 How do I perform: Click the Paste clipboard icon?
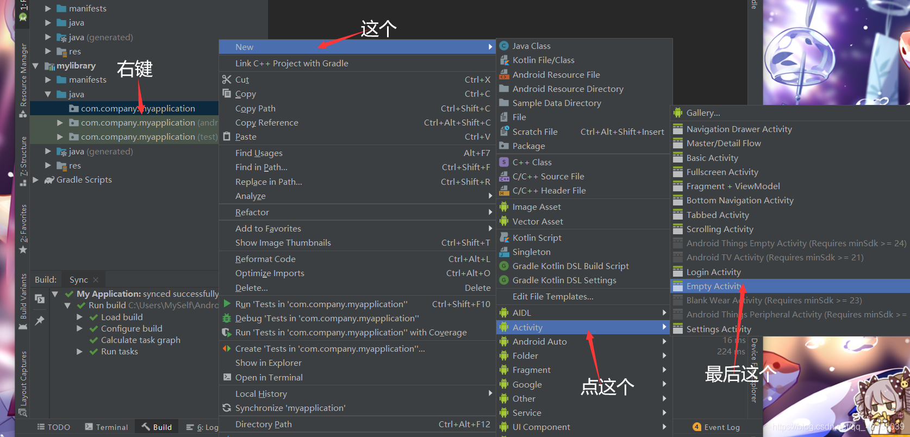pyautogui.click(x=227, y=136)
